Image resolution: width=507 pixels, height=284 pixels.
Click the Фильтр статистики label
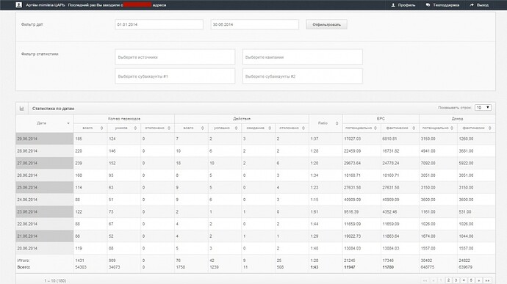(40, 54)
